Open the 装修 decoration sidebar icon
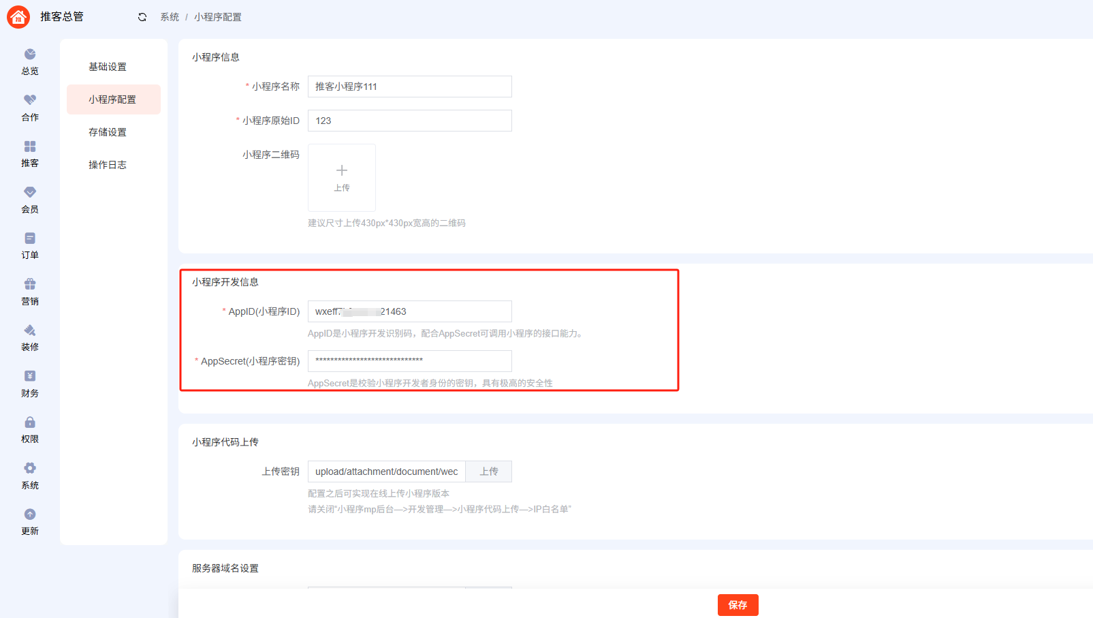Screen dimensions: 1093x618 coord(30,330)
